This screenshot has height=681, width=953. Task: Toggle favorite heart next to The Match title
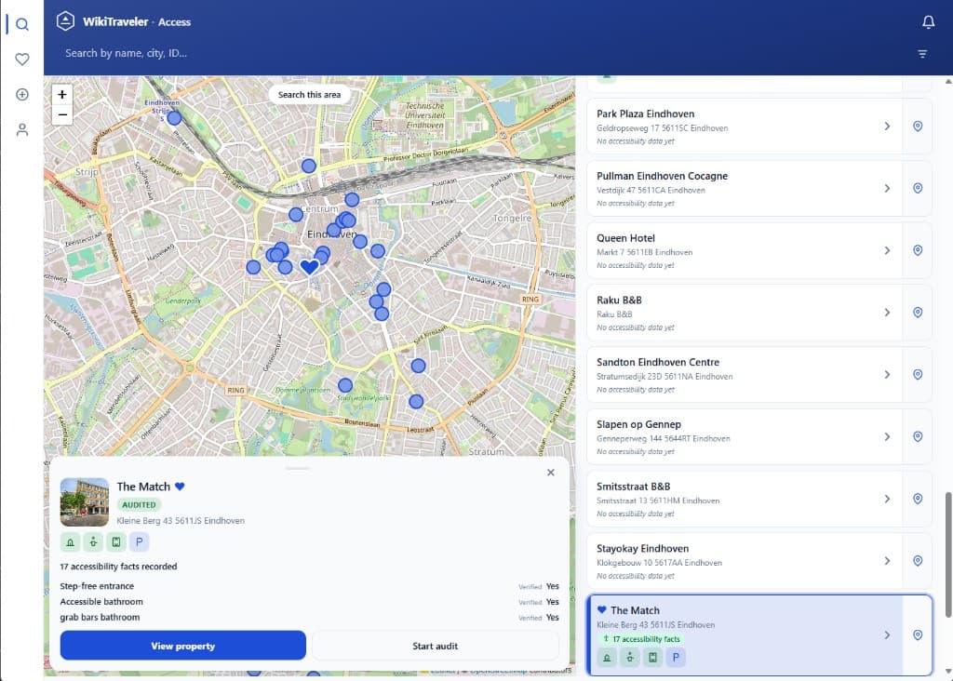(180, 487)
